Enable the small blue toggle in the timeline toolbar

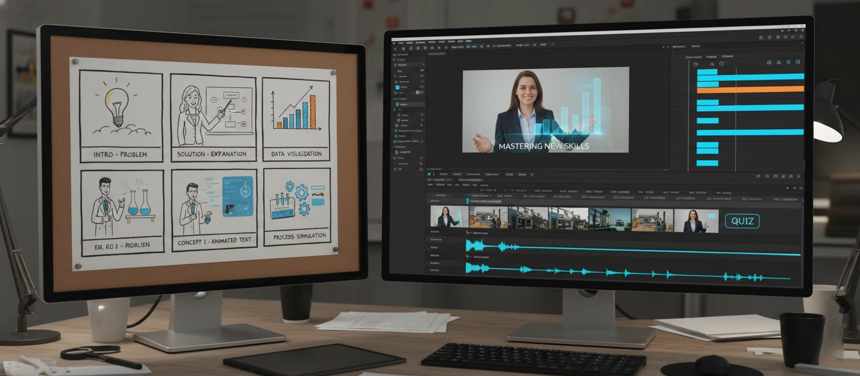pyautogui.click(x=429, y=174)
